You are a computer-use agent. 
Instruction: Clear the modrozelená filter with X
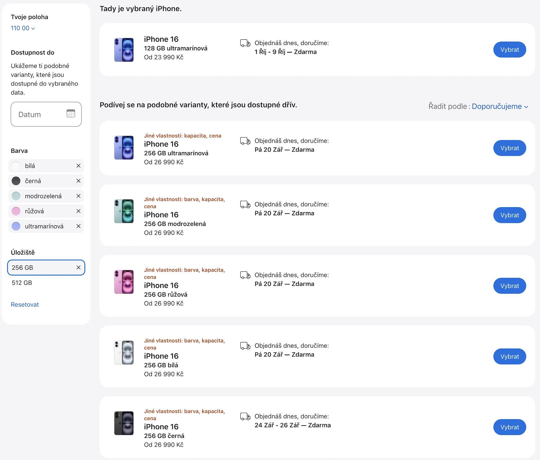coord(78,196)
